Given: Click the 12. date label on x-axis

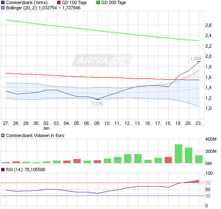Looking at the screenshot, I should 128,123.
